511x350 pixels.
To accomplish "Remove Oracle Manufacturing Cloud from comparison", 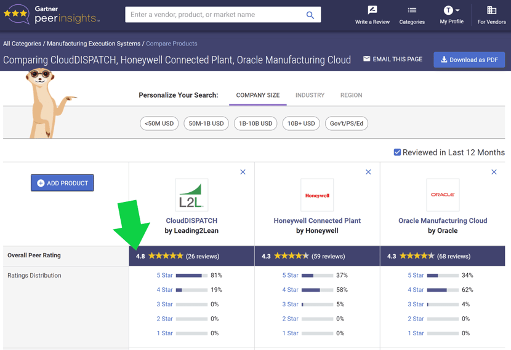I will (x=494, y=172).
